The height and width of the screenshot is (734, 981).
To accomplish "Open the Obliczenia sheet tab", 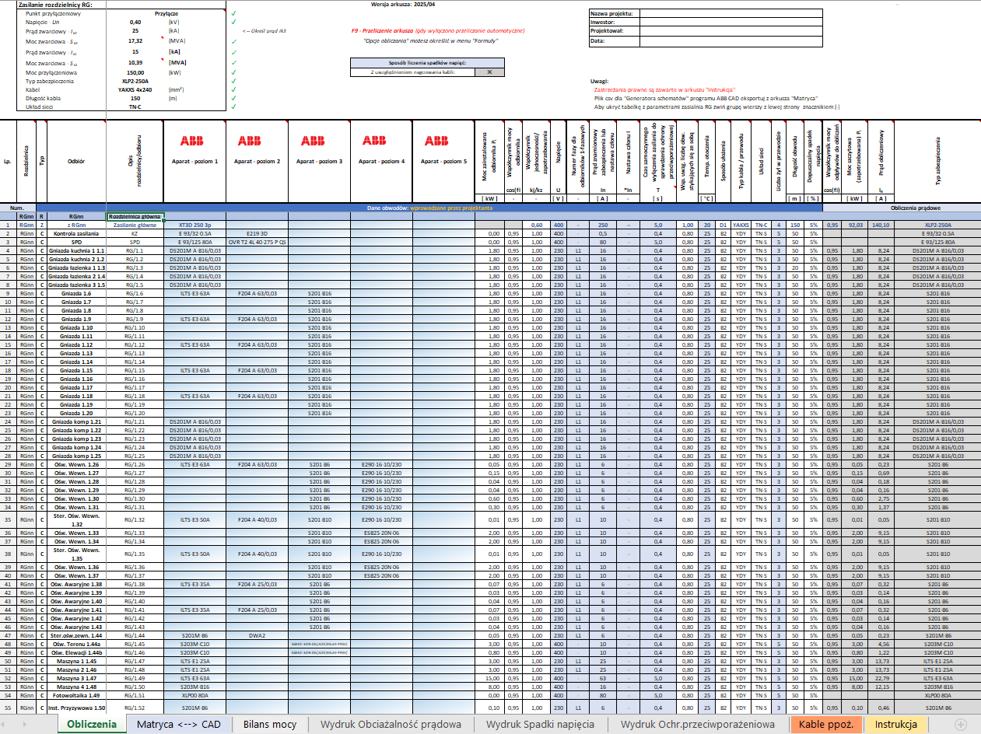I will [x=91, y=724].
